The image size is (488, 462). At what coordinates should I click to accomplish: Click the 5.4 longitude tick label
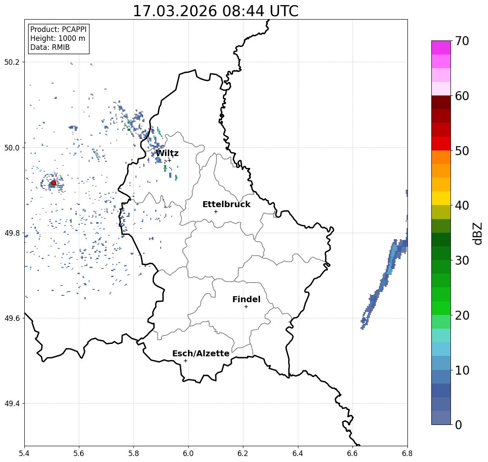pos(24,453)
